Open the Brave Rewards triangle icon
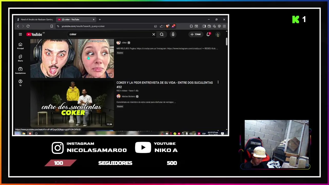Viewport: 329px width, 185px height. [x=173, y=26]
